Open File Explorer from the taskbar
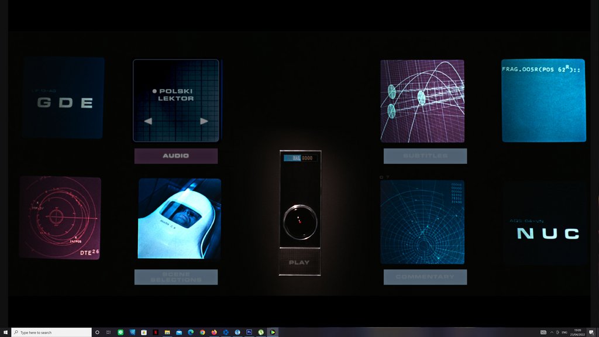The image size is (599, 337). (167, 332)
